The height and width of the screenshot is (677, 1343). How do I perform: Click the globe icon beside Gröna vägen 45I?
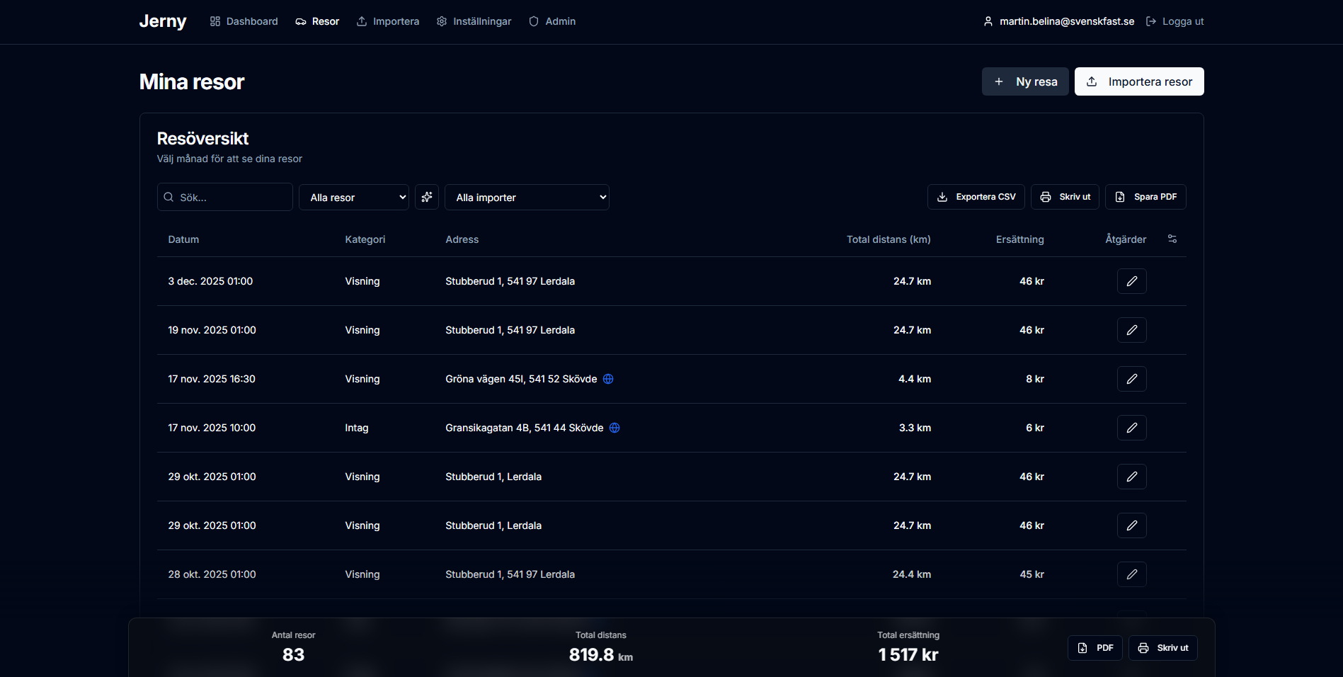coord(608,379)
